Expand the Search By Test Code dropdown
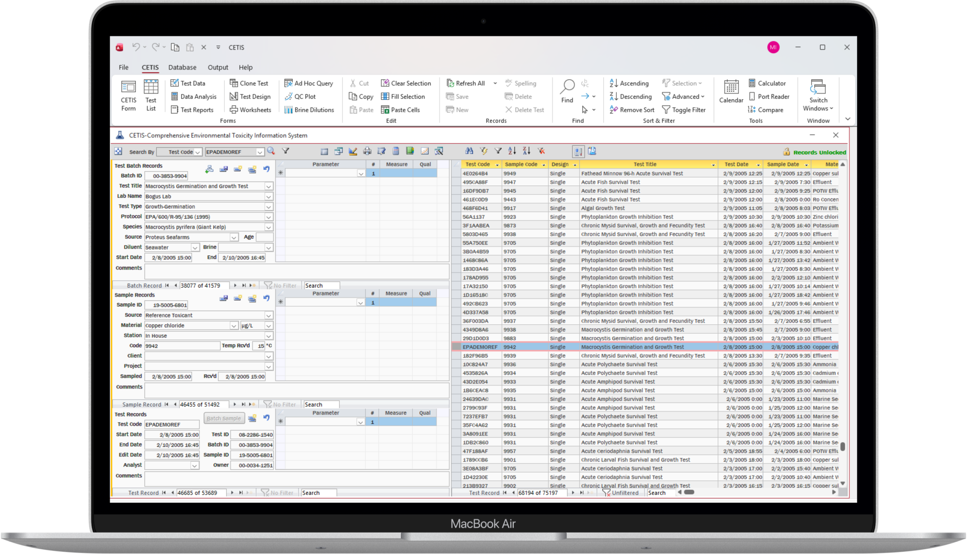The width and height of the screenshot is (967, 554). click(198, 152)
